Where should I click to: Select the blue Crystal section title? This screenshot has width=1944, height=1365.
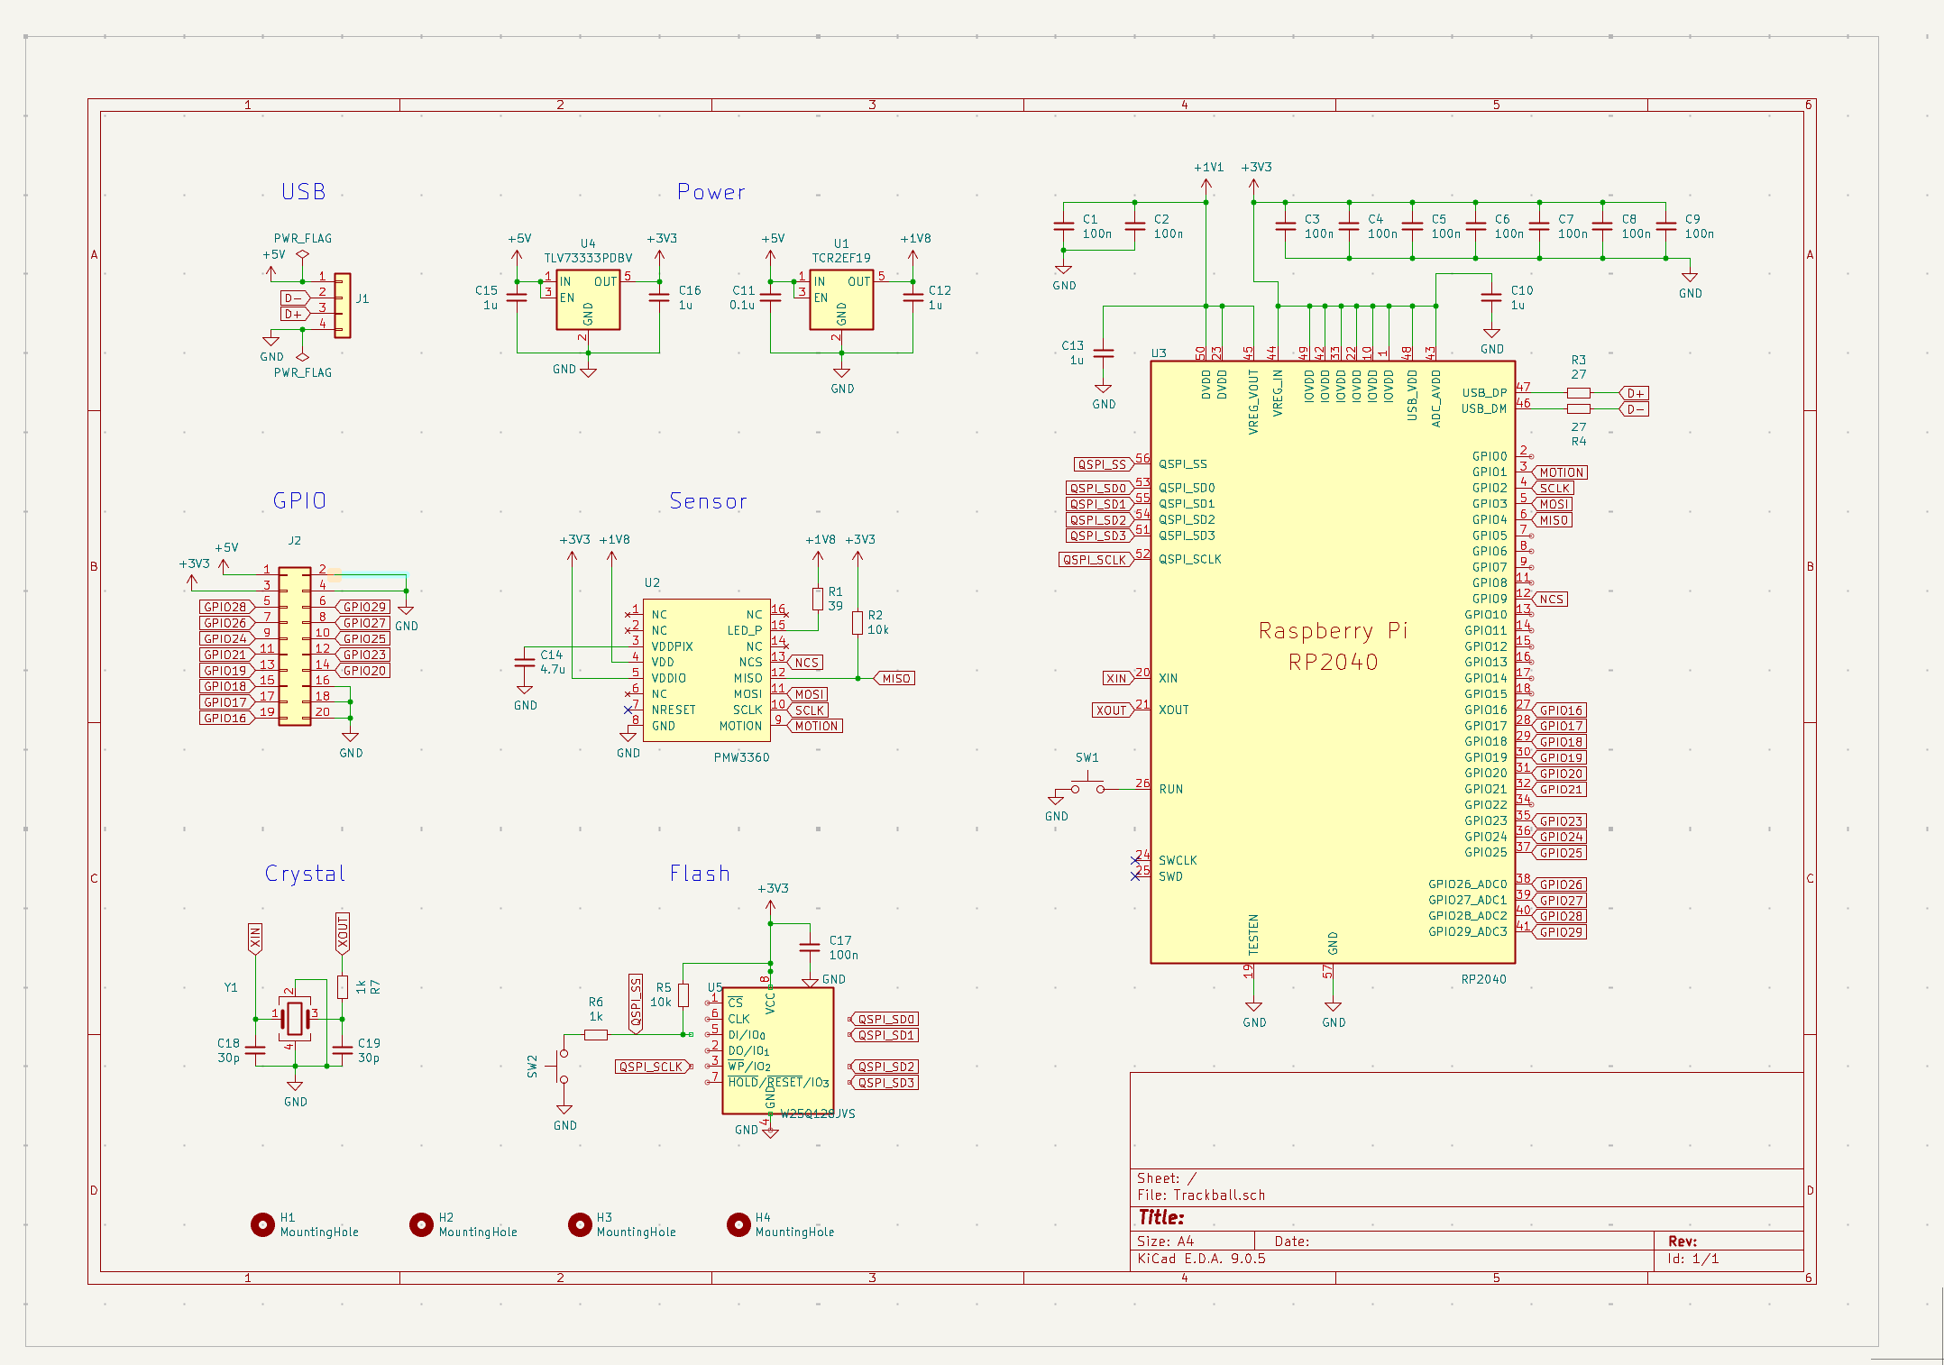(x=305, y=874)
